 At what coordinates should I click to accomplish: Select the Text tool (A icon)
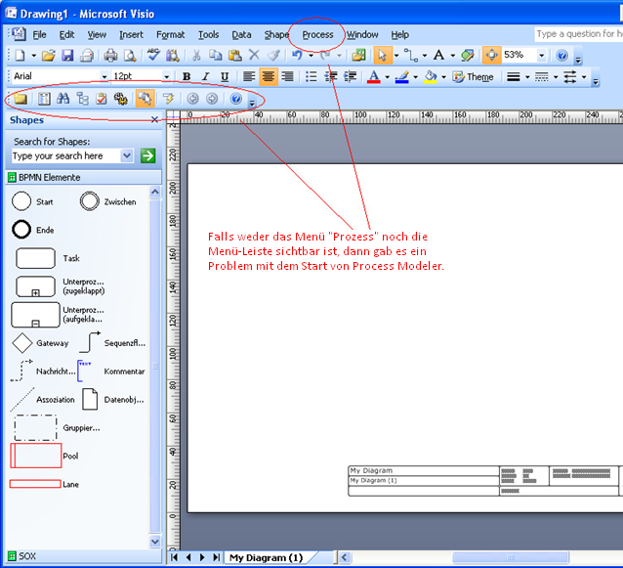(439, 55)
